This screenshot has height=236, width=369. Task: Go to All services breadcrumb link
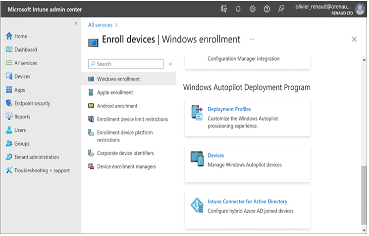101,25
